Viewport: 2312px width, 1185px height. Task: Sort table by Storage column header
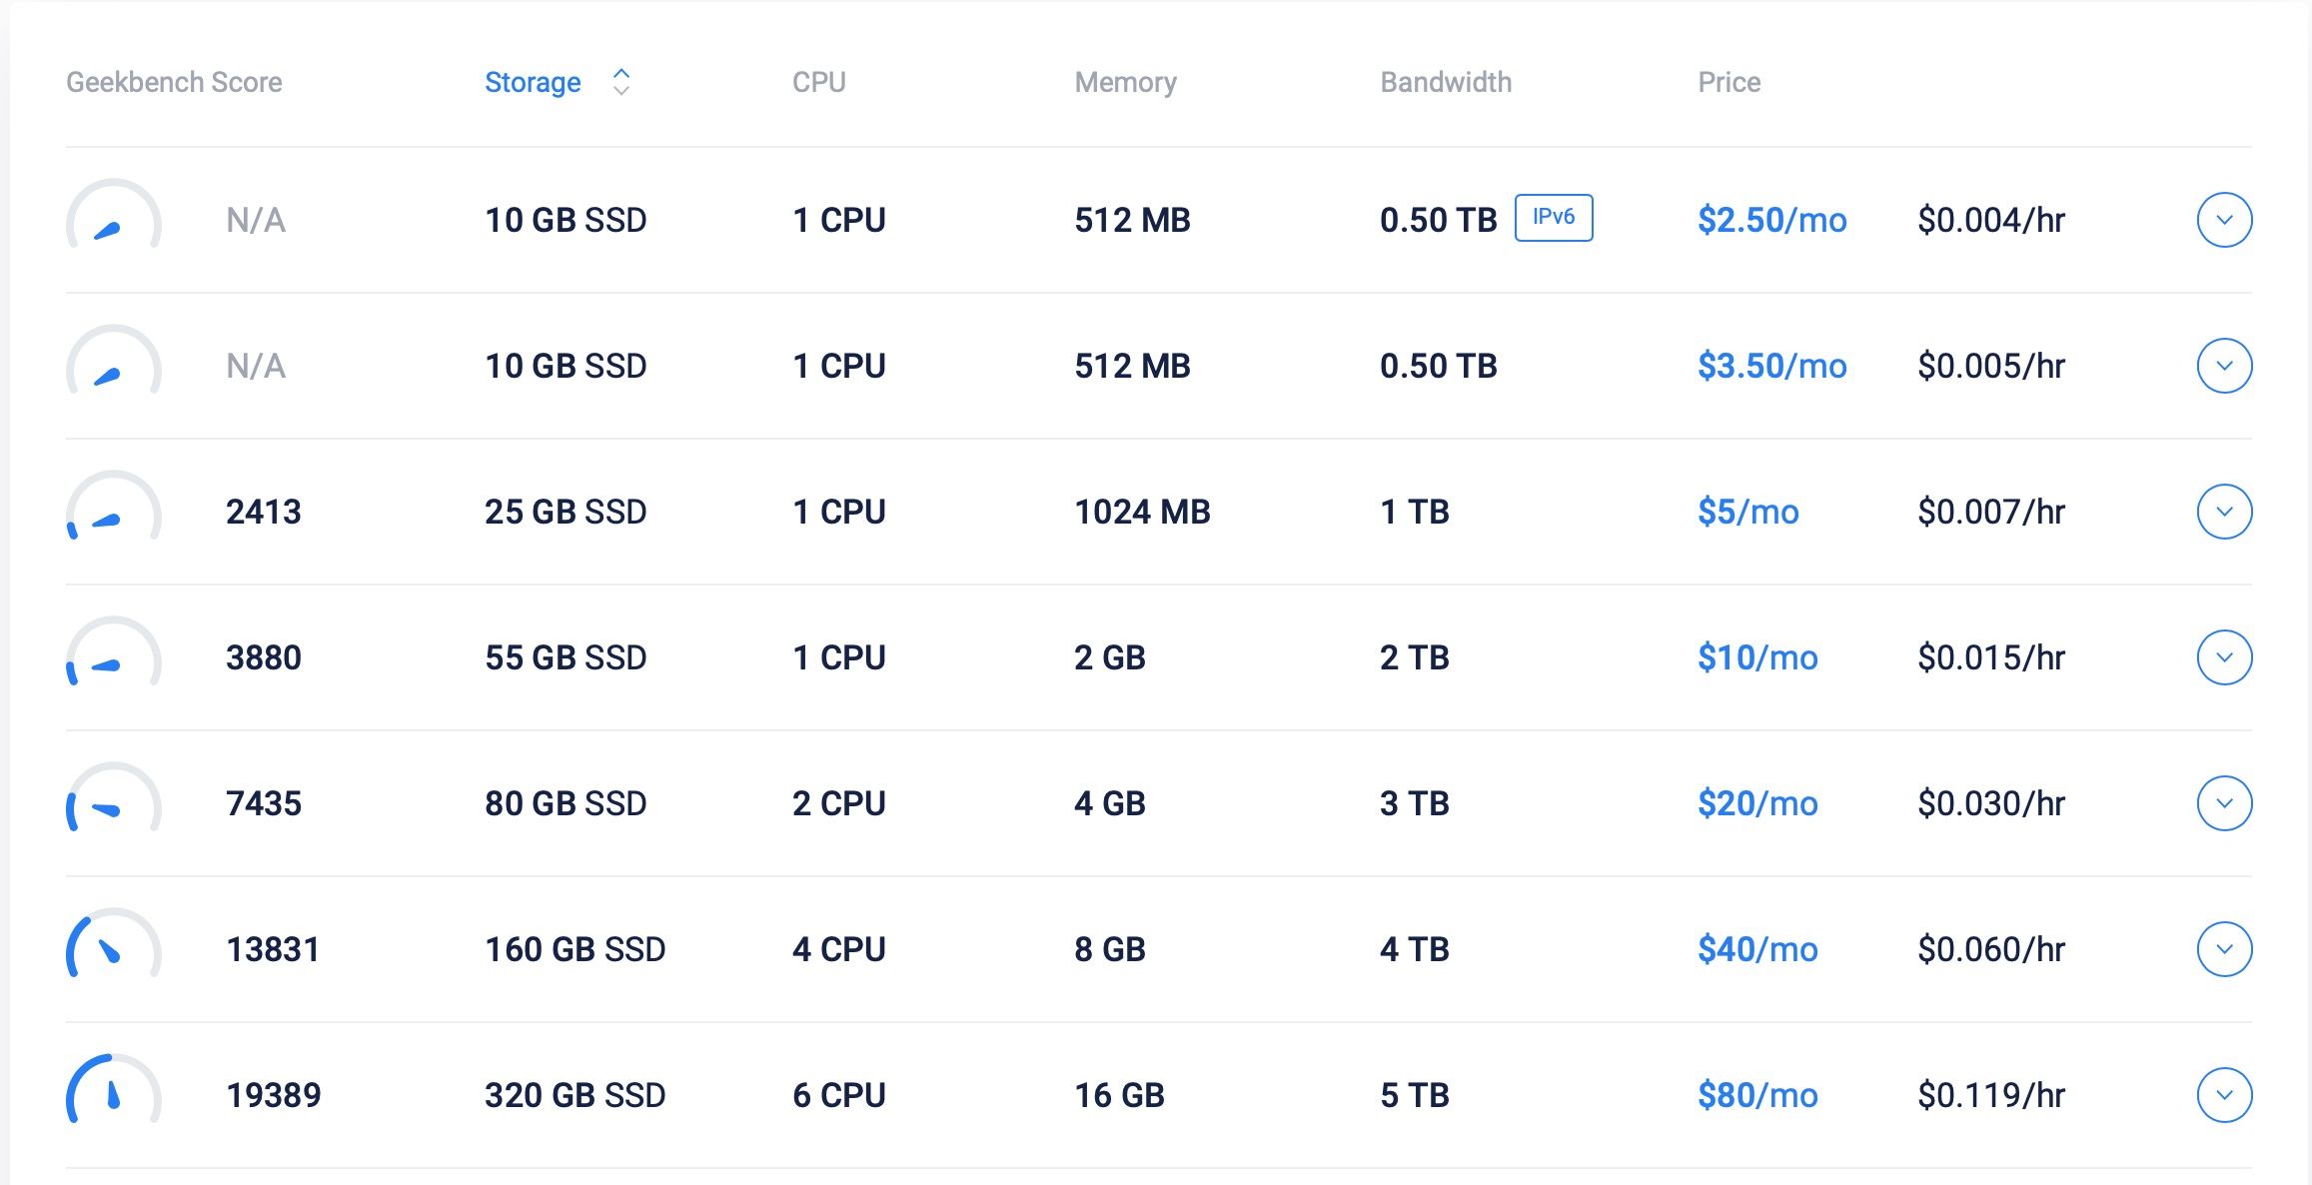click(533, 82)
